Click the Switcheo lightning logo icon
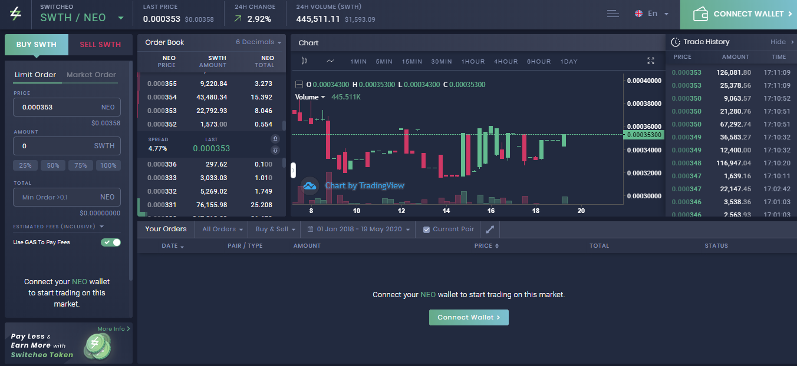797x366 pixels. pos(15,14)
